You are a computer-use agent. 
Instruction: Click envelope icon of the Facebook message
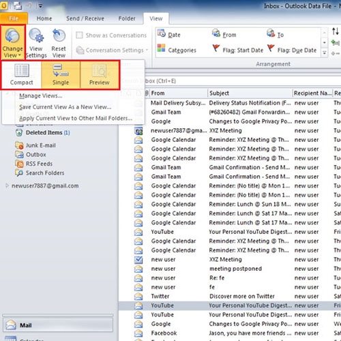pos(138,333)
